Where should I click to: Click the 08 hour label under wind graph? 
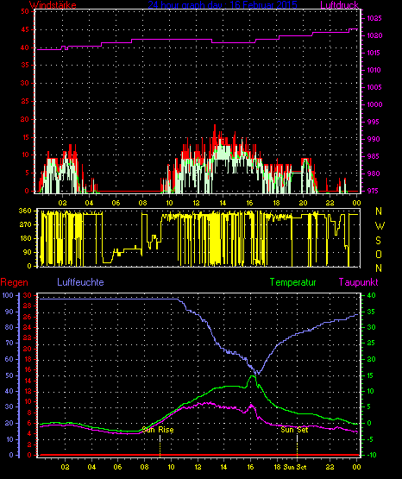(142, 203)
